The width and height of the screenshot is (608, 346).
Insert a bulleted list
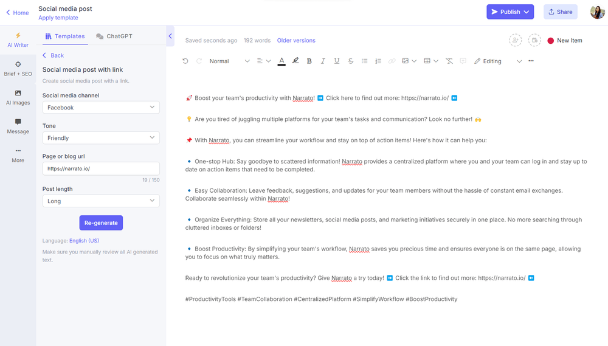[x=364, y=61]
